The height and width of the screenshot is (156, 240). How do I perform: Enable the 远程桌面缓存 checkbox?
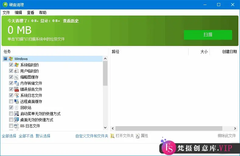11,101
